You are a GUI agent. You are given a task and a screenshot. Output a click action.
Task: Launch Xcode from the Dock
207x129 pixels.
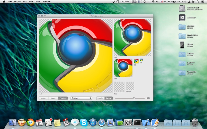pos(146,122)
